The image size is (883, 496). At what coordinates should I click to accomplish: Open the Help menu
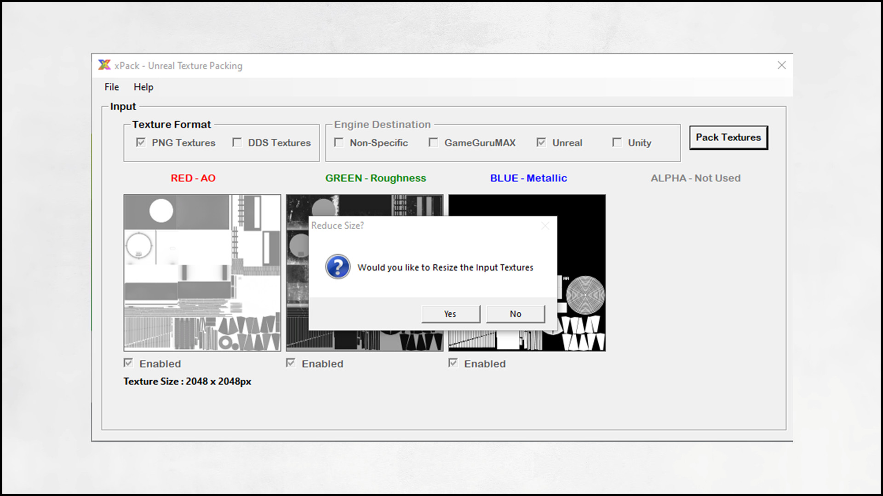pyautogui.click(x=143, y=87)
